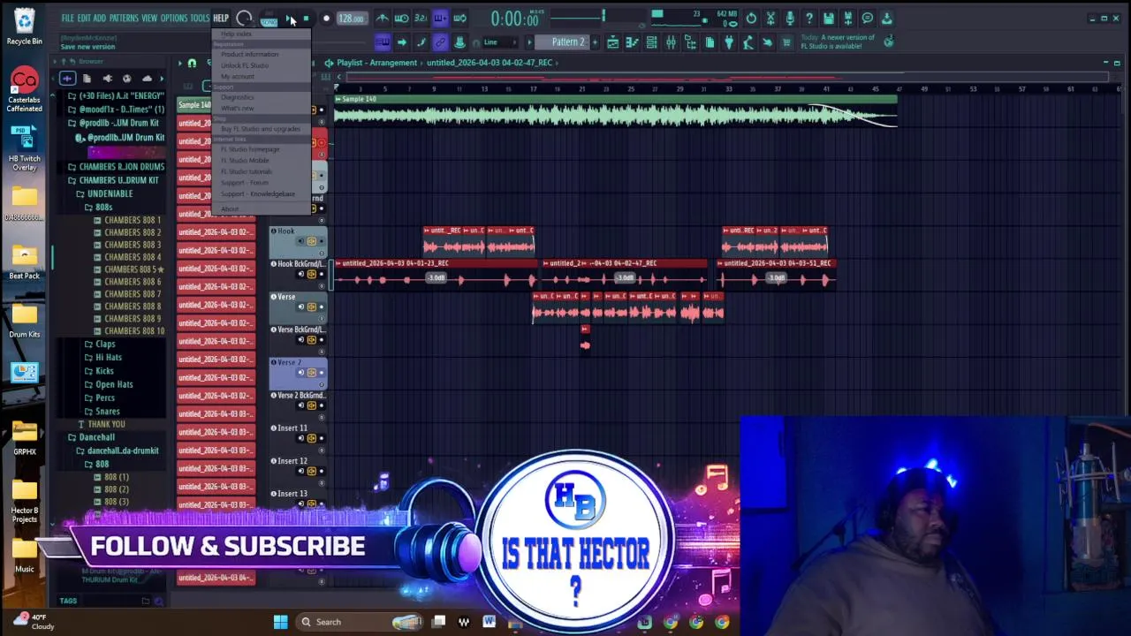The width and height of the screenshot is (1131, 636).
Task: Select the browser speaker sounds tab icon
Action: pyautogui.click(x=107, y=79)
